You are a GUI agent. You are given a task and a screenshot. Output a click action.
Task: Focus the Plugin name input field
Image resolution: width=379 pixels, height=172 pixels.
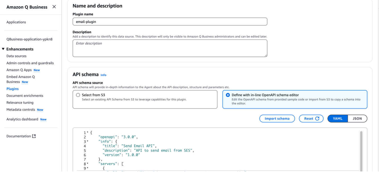[170, 22]
